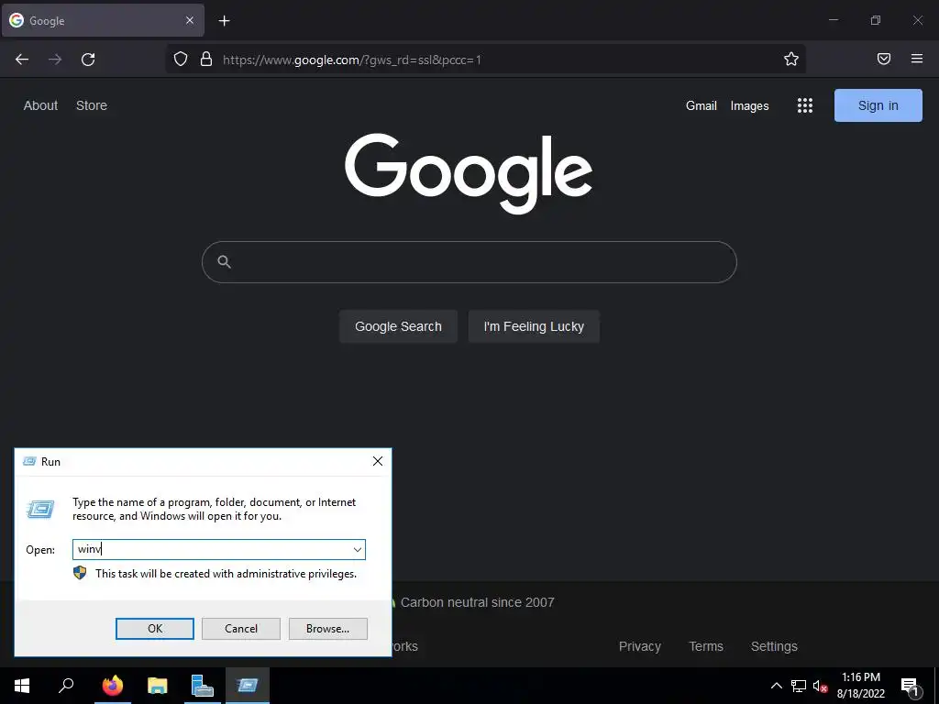939x704 pixels.
Task: Click the URL address bar
Action: [x=485, y=60]
